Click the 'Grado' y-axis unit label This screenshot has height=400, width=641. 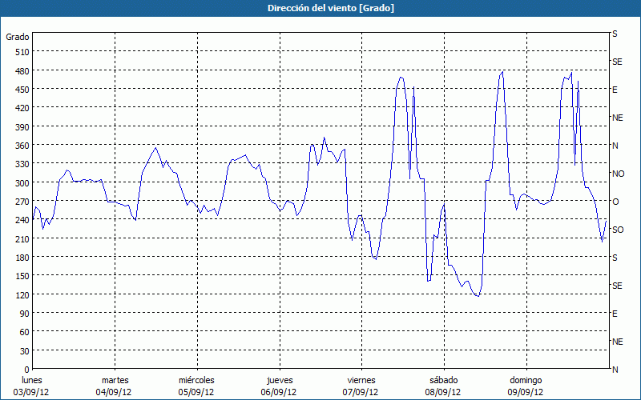[18, 37]
